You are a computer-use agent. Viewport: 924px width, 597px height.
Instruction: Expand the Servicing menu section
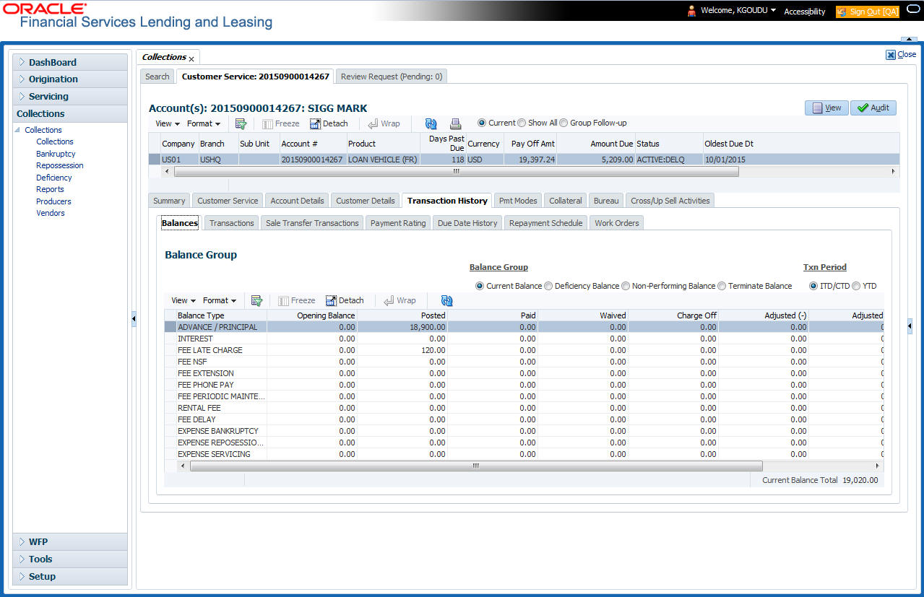[48, 96]
